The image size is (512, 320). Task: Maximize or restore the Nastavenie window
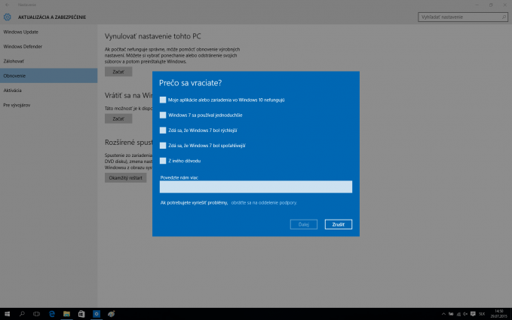coord(491,5)
